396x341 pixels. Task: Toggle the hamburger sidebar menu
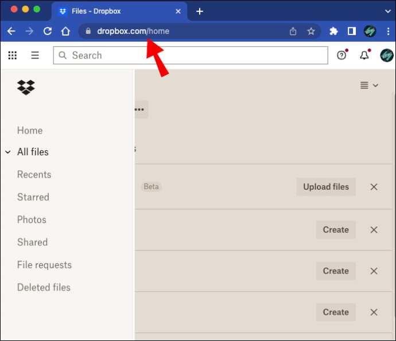click(x=35, y=56)
